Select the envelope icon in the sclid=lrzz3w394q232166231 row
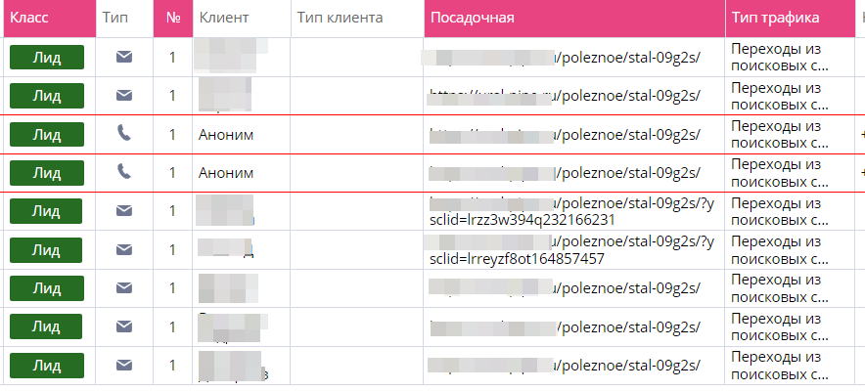The width and height of the screenshot is (865, 391). click(123, 211)
